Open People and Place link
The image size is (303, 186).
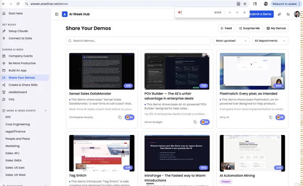click(x=17, y=139)
